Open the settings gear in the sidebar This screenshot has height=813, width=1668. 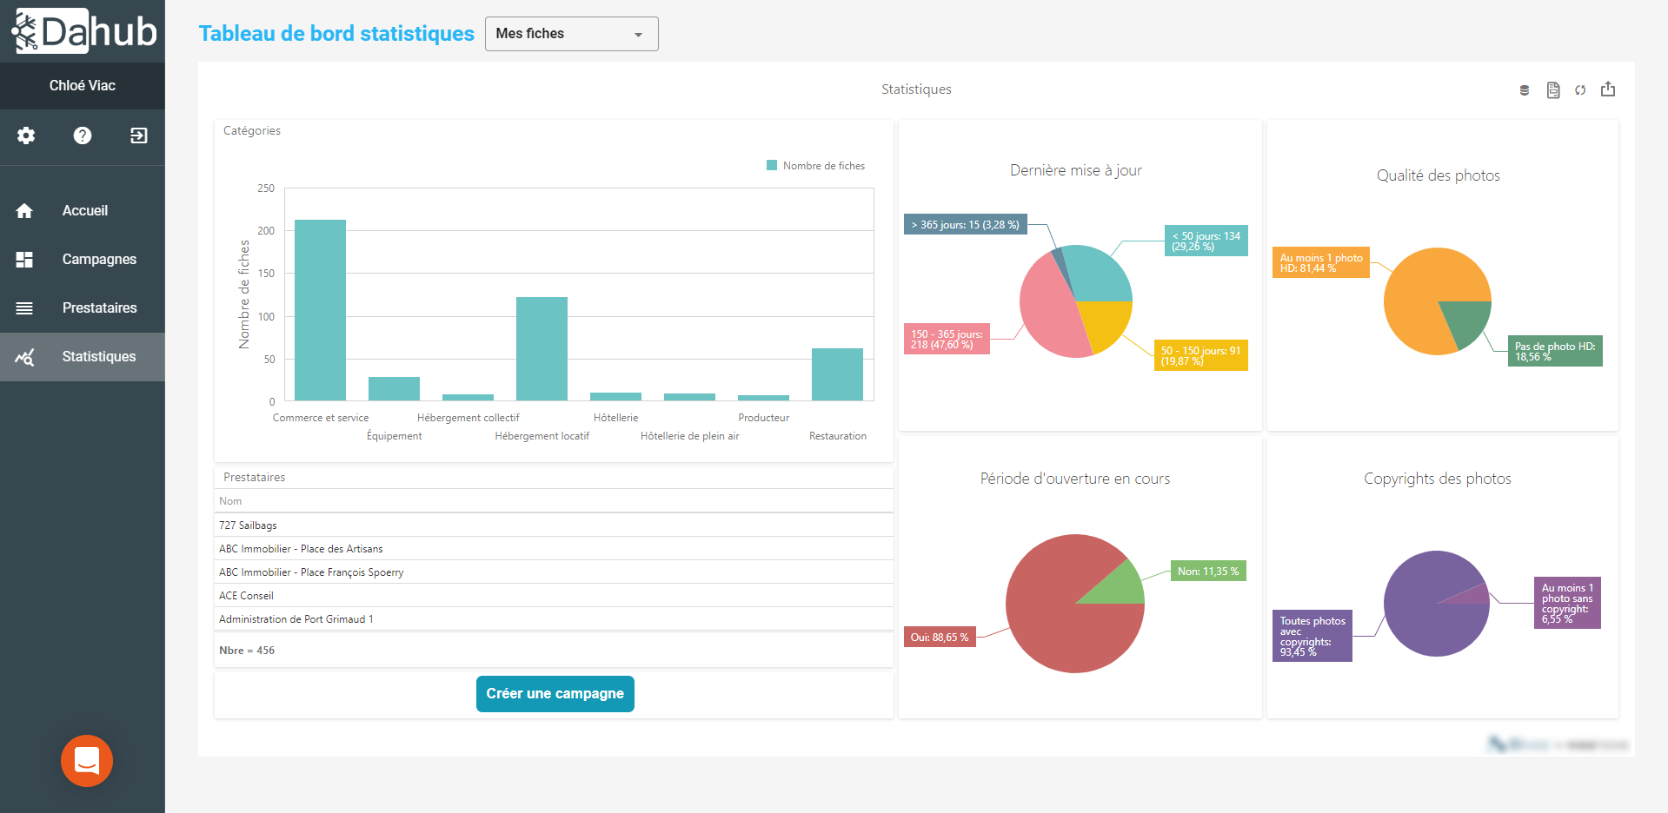[26, 136]
